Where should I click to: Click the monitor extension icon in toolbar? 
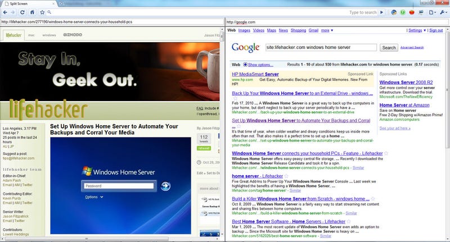[421, 12]
